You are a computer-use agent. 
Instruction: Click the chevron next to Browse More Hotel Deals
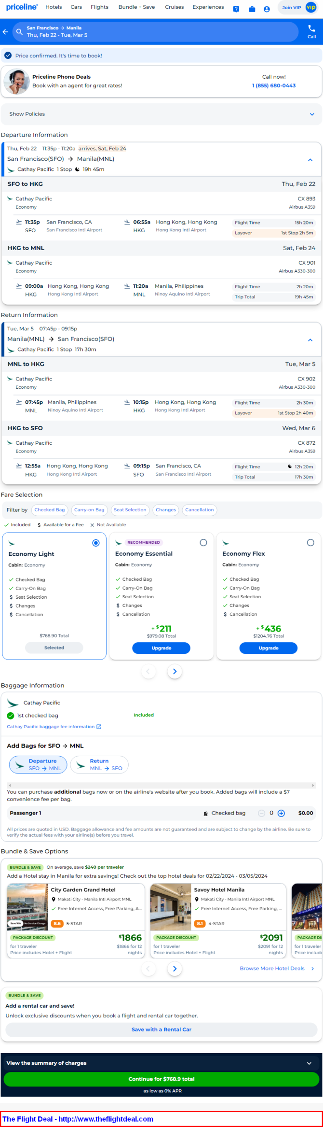pos(312,968)
